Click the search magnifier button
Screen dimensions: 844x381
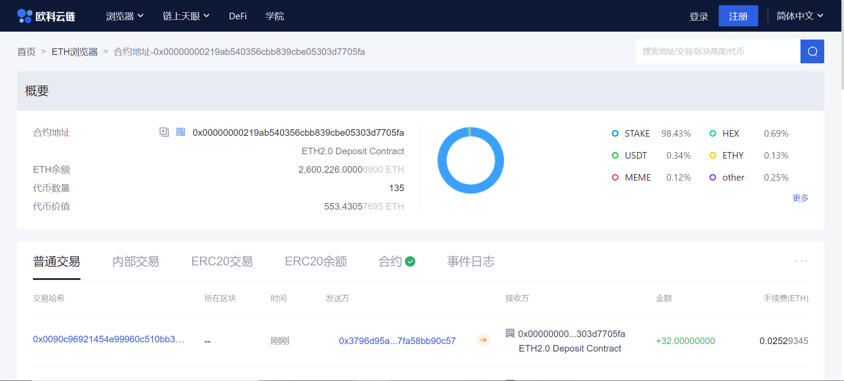click(x=812, y=51)
